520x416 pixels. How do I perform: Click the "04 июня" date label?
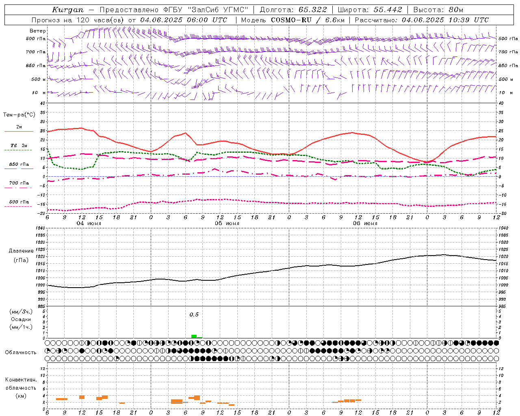(x=89, y=223)
